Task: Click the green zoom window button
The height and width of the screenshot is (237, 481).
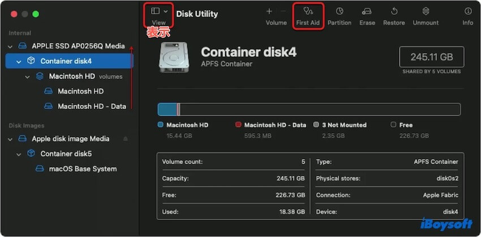Action: pos(36,14)
